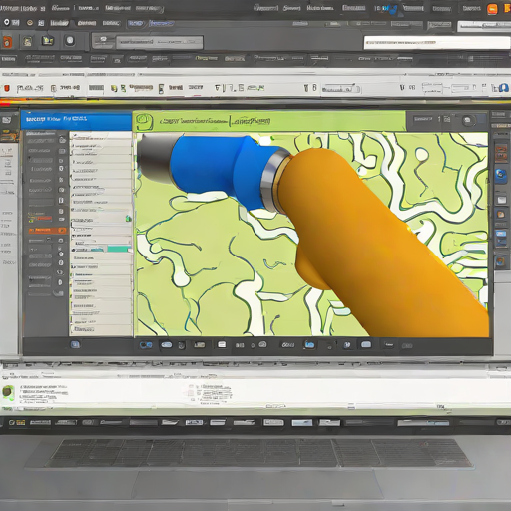Toggle the top icon in dark sidebar icon column
Viewport: 511px width, 511px height.
[62, 140]
